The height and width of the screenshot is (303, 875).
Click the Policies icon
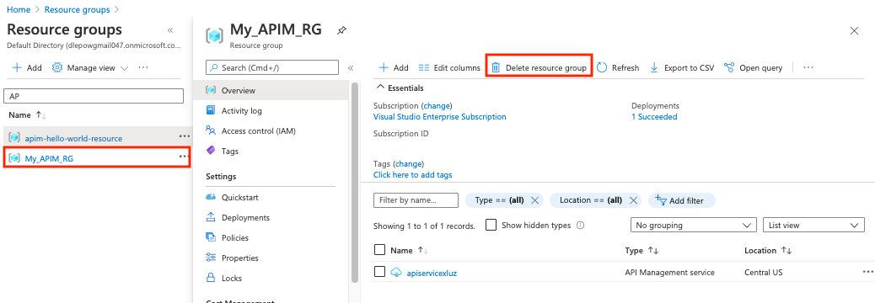point(211,238)
